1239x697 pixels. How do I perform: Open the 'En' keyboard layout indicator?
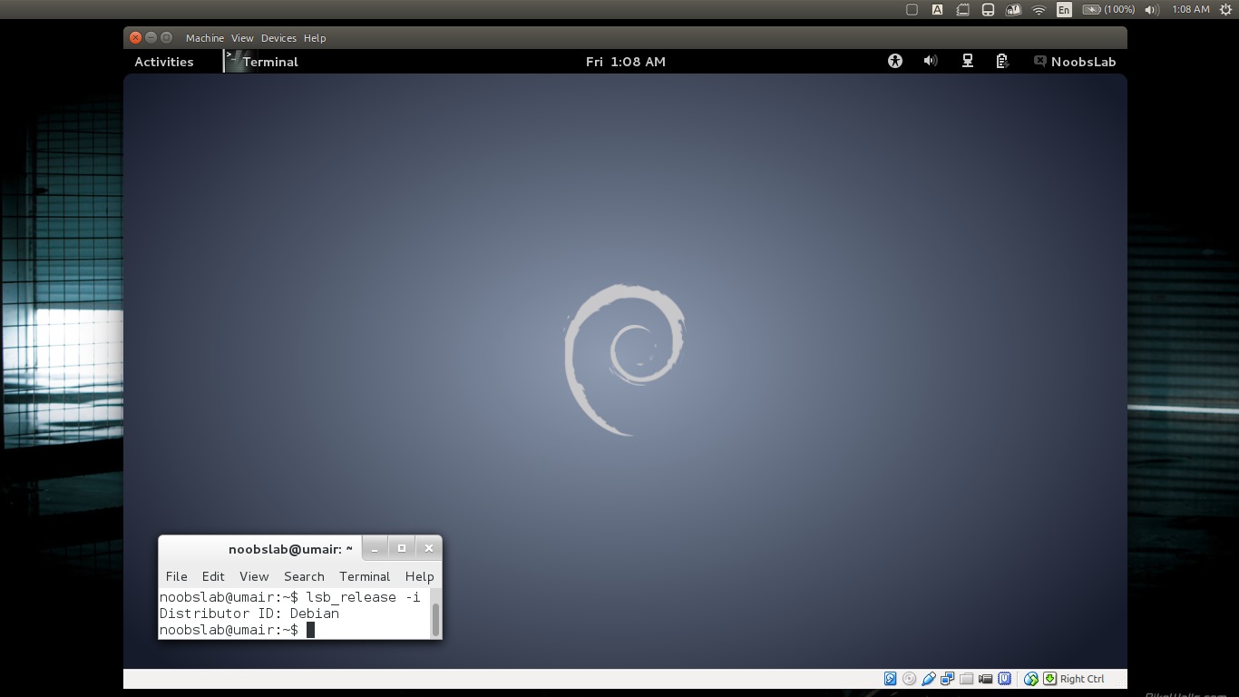1064,9
